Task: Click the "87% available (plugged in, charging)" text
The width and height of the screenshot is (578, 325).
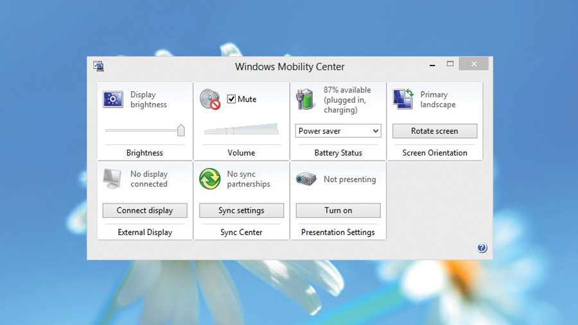Action: click(x=347, y=100)
